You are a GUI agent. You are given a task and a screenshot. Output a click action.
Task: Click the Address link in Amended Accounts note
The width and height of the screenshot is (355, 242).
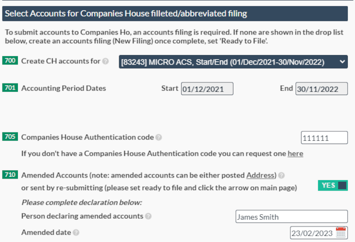point(261,175)
